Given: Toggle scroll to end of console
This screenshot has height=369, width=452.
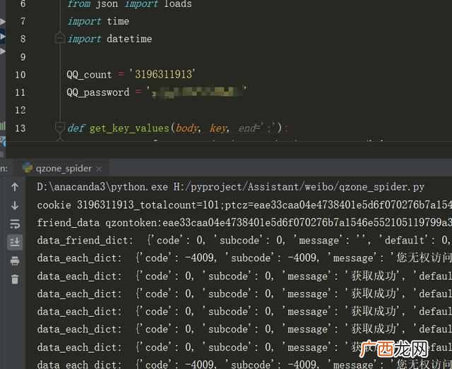Looking at the screenshot, I should 15,242.
